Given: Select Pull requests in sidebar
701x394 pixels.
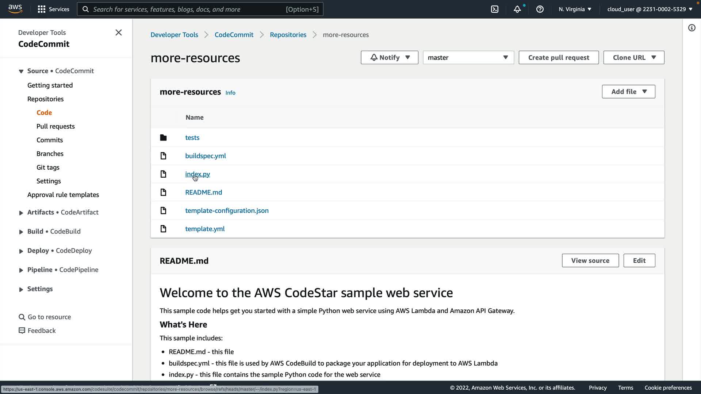Looking at the screenshot, I should pyautogui.click(x=55, y=126).
